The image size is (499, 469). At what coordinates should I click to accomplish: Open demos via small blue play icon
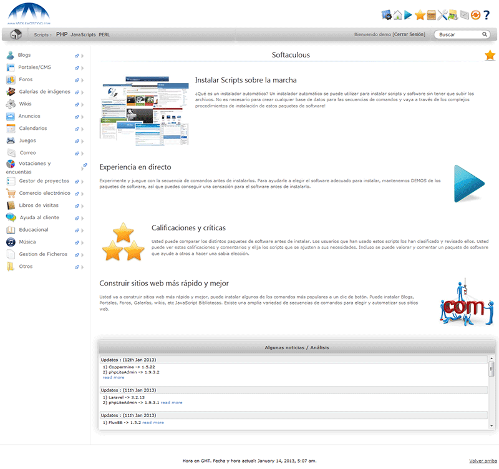(408, 15)
